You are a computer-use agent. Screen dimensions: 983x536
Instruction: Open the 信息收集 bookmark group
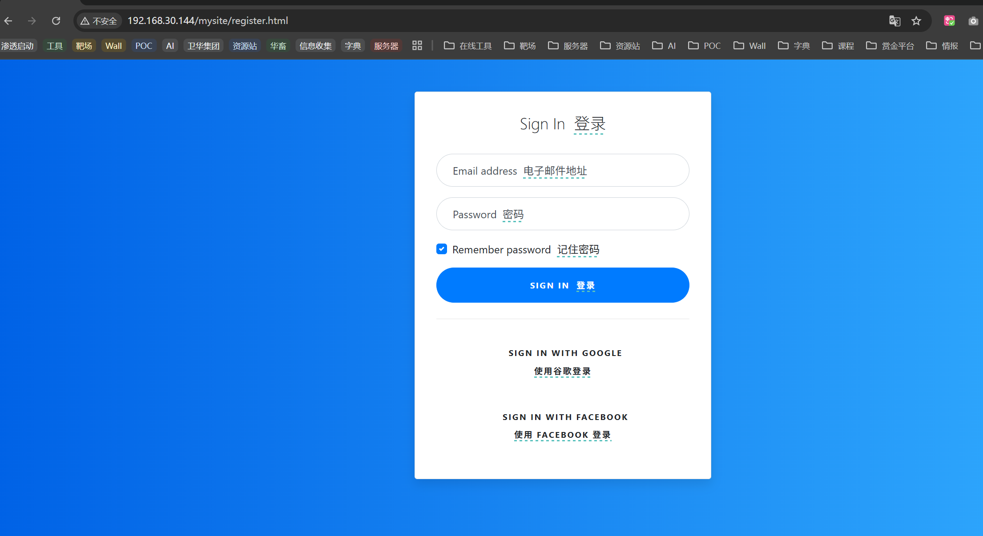coord(315,46)
